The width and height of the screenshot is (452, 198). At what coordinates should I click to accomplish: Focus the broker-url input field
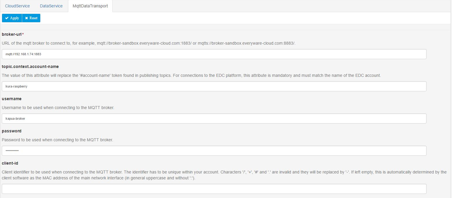click(x=214, y=54)
